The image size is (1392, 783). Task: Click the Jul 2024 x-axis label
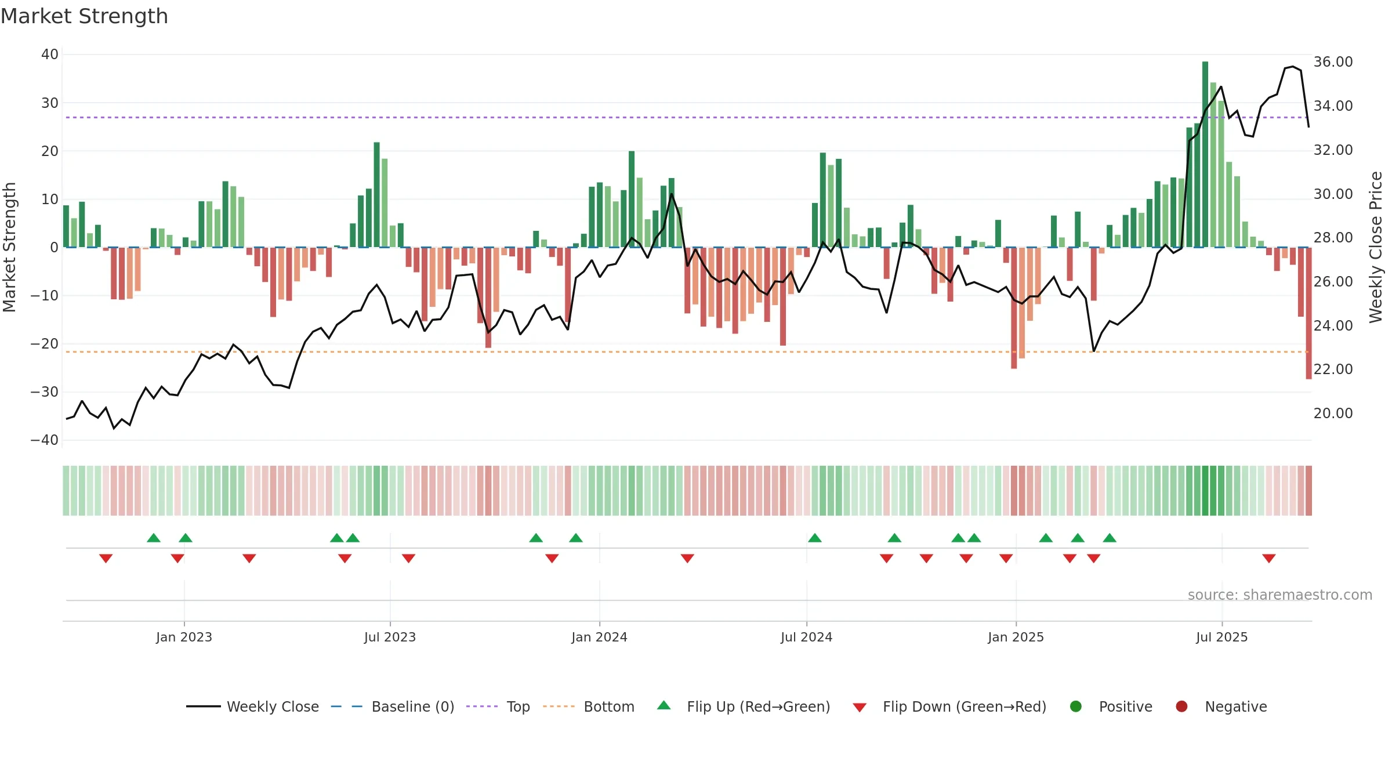coord(806,637)
